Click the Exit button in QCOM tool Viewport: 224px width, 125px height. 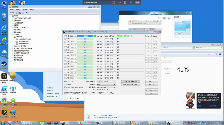click(152, 93)
